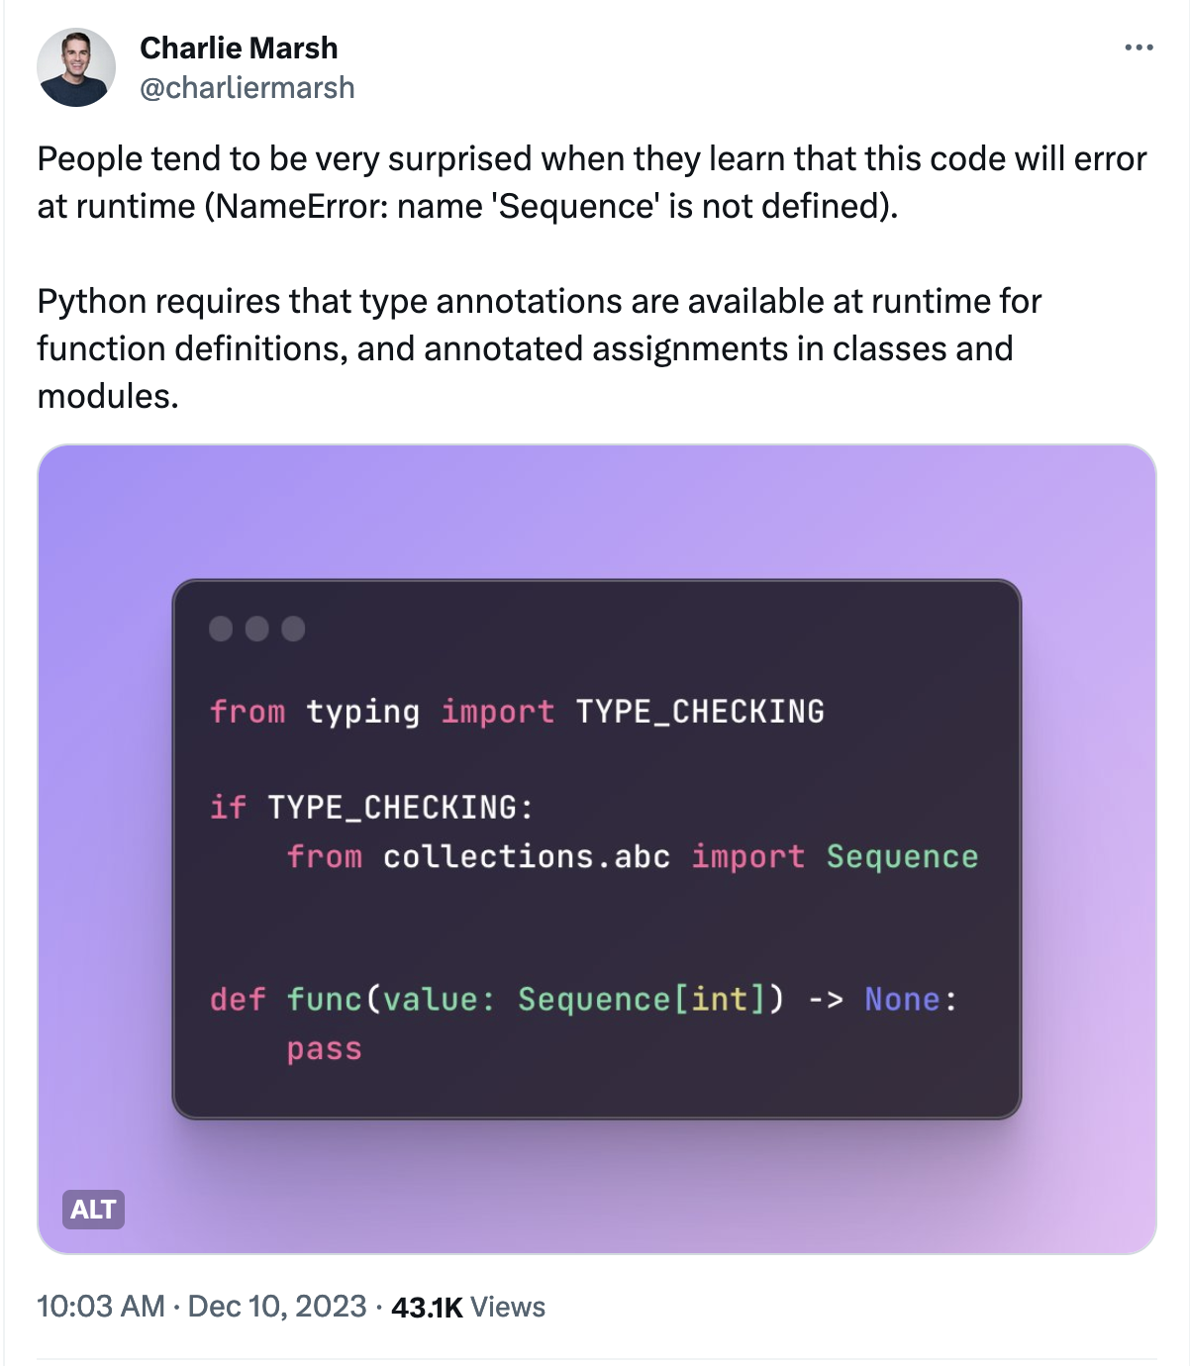Click the tweet paragraph mentioning NameError
The height and width of the screenshot is (1366, 1190).
(x=591, y=182)
